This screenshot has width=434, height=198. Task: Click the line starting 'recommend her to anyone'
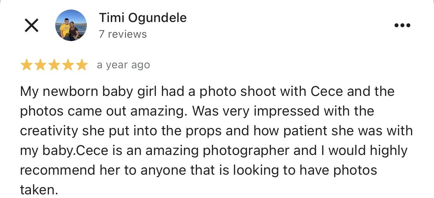199,170
